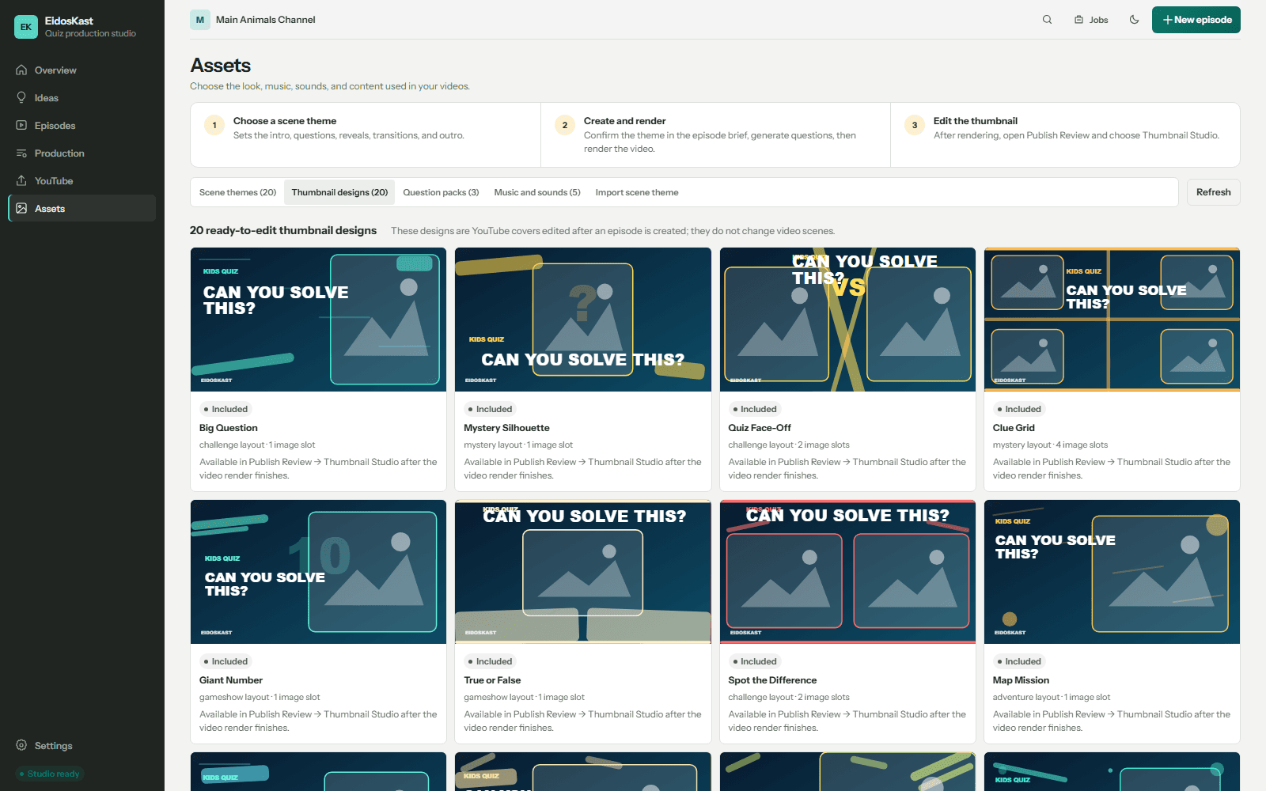Open search with the magnifier icon
Image resolution: width=1266 pixels, height=791 pixels.
(x=1047, y=20)
